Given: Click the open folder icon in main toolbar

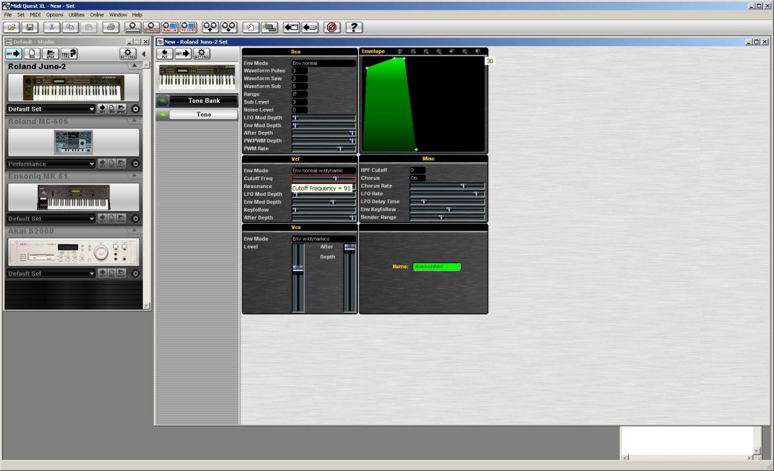Looking at the screenshot, I should pos(12,27).
